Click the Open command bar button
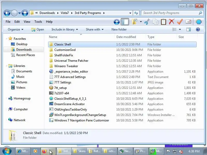This screenshot has width=207, height=155. 38,29
